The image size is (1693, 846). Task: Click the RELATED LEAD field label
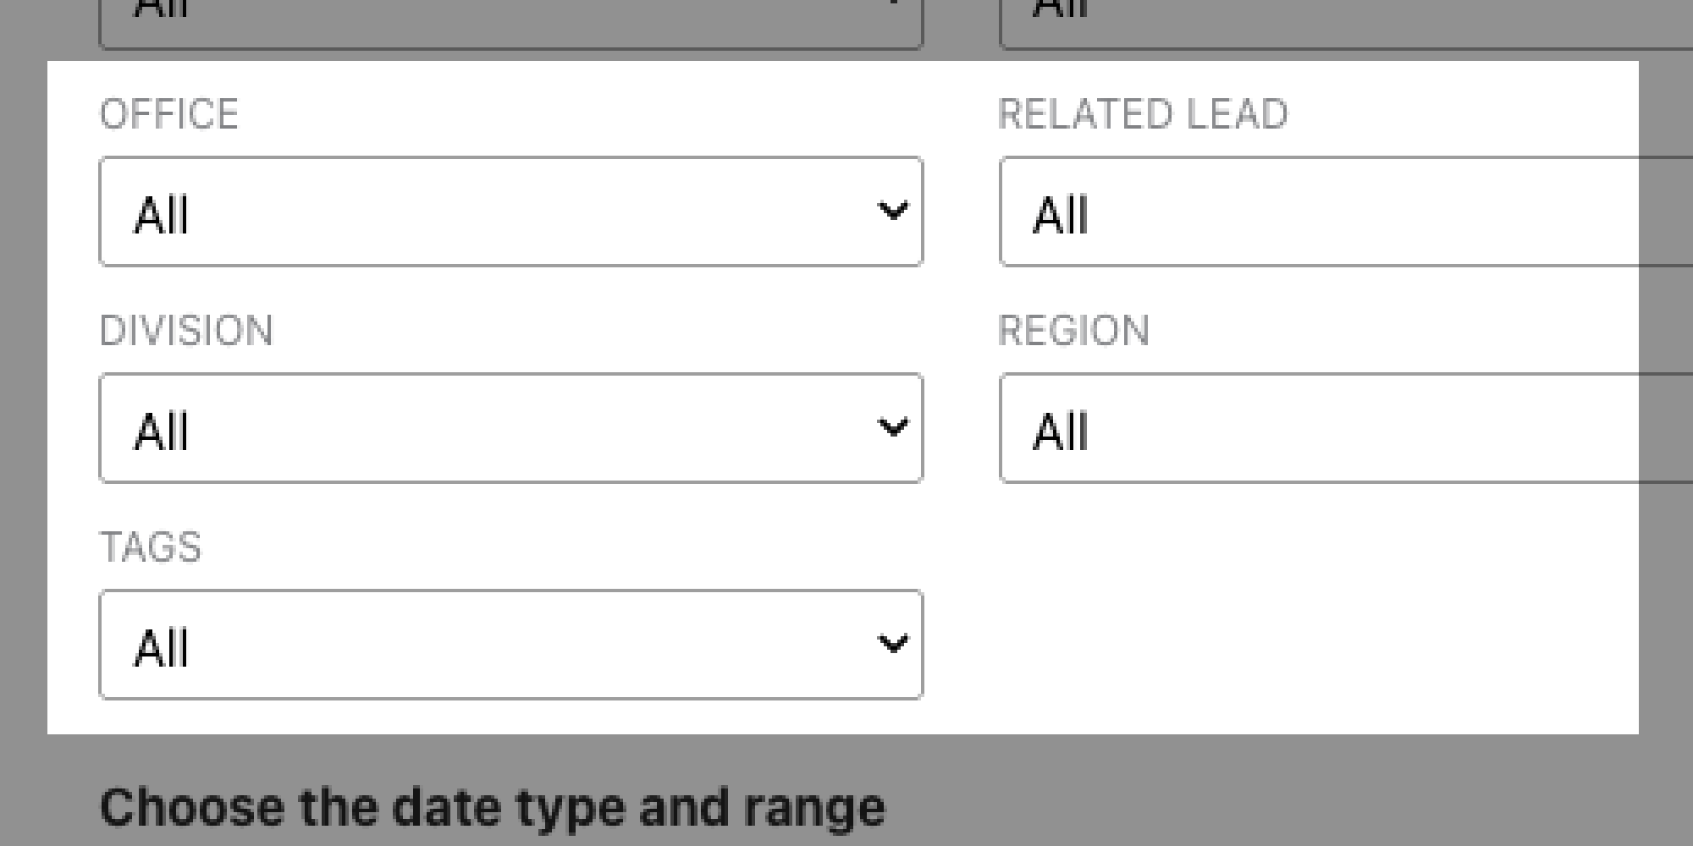point(1143,114)
